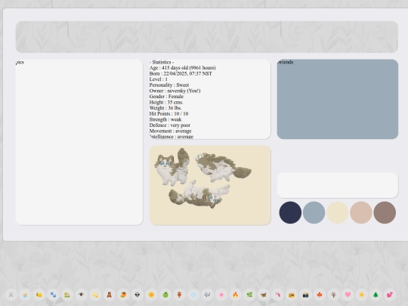
Task: Click the house with garden icon
Action: click(x=67, y=295)
